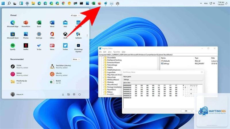Launch pinned Spotify app

coord(13,47)
